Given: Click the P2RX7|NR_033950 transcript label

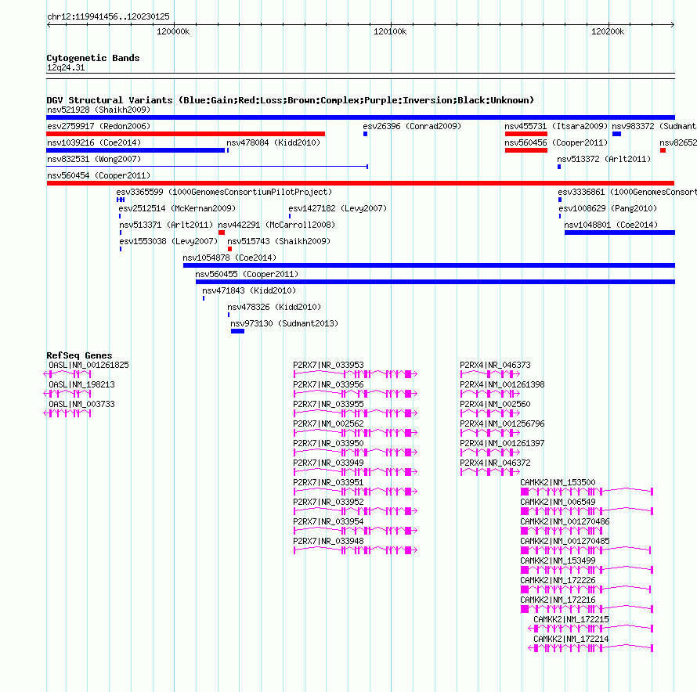Looking at the screenshot, I should coord(328,443).
